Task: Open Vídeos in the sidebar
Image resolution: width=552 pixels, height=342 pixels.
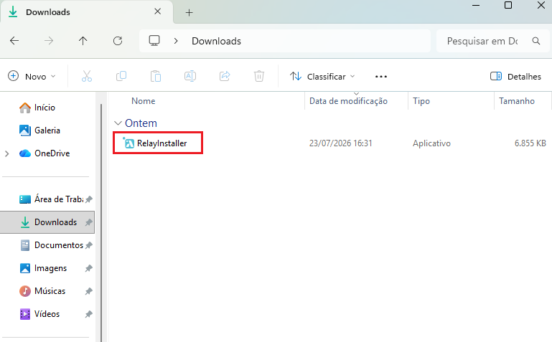Action: coord(47,314)
